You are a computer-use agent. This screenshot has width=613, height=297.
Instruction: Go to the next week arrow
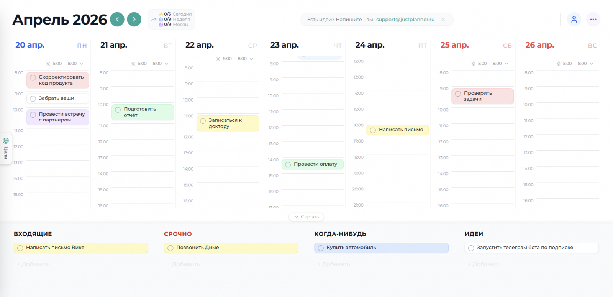[134, 20]
